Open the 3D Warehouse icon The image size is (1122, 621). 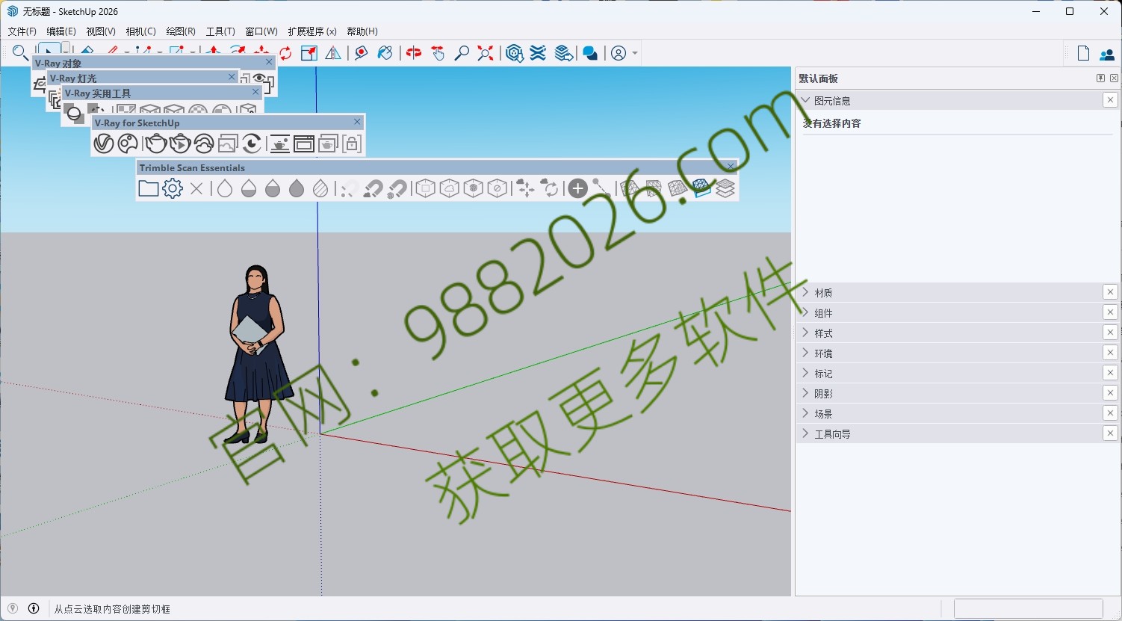coord(514,53)
